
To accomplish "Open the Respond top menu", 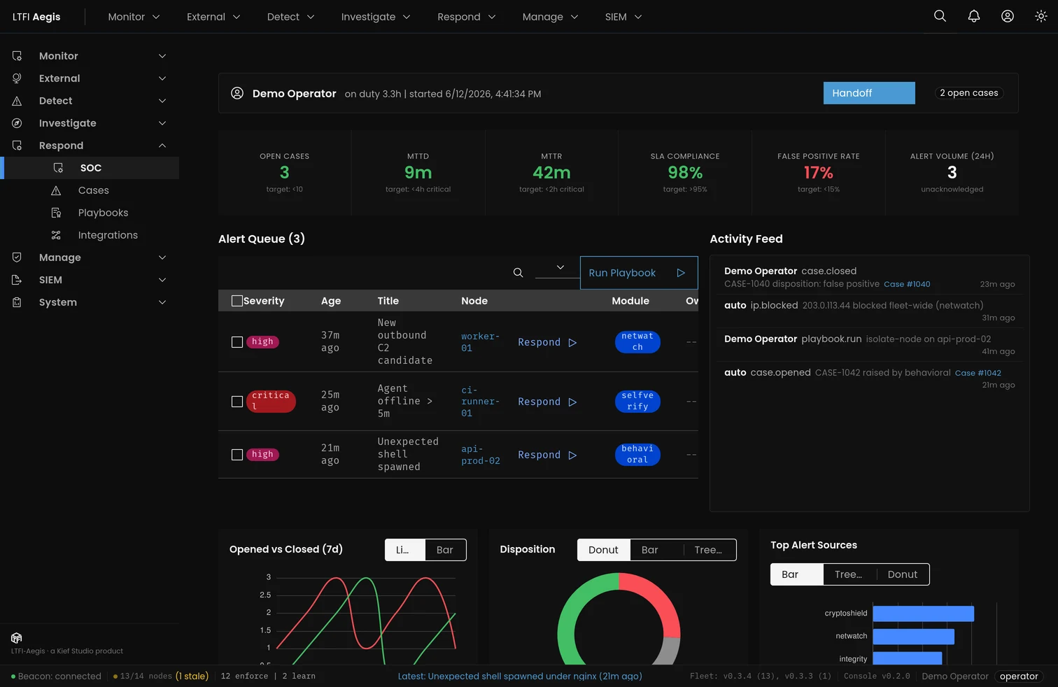I will point(466,17).
